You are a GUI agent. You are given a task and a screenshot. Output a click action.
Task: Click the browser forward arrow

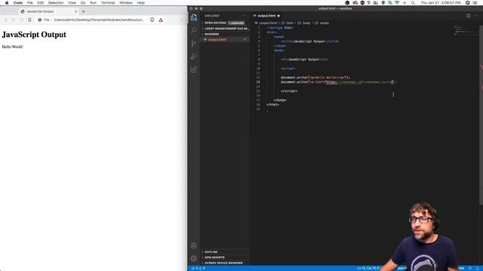click(x=14, y=20)
